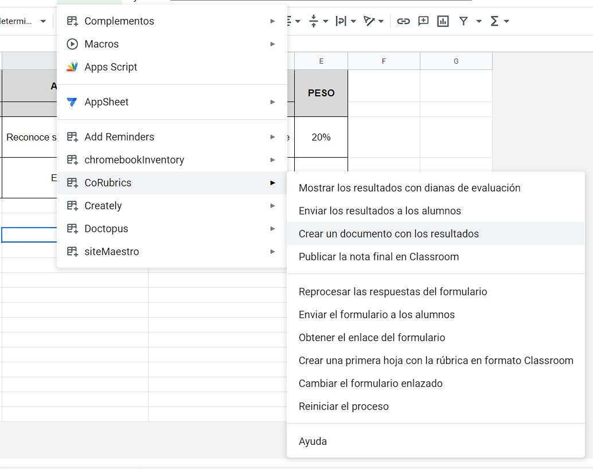Screen dimensions: 593x469
Task: Click the text rotation toolbar icon
Action: (369, 21)
